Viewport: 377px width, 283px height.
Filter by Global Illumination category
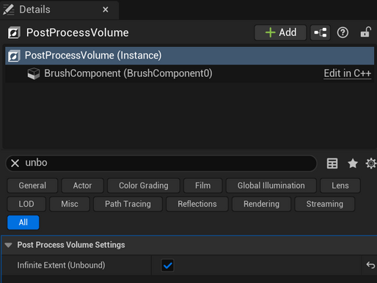coord(271,185)
